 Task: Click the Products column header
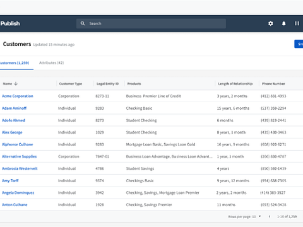134,84
